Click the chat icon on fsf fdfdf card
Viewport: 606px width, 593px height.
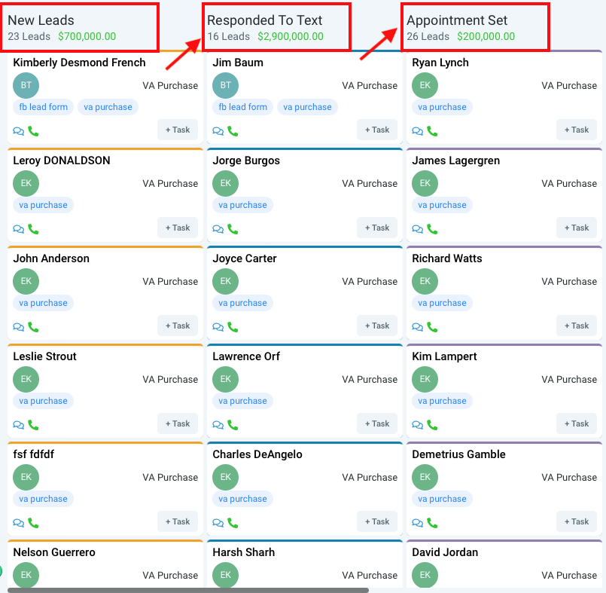[x=19, y=523]
